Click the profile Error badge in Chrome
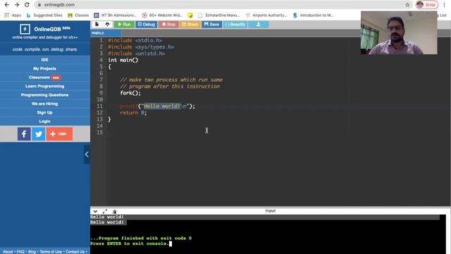Viewport: 451px width, 254px height. 427,5
